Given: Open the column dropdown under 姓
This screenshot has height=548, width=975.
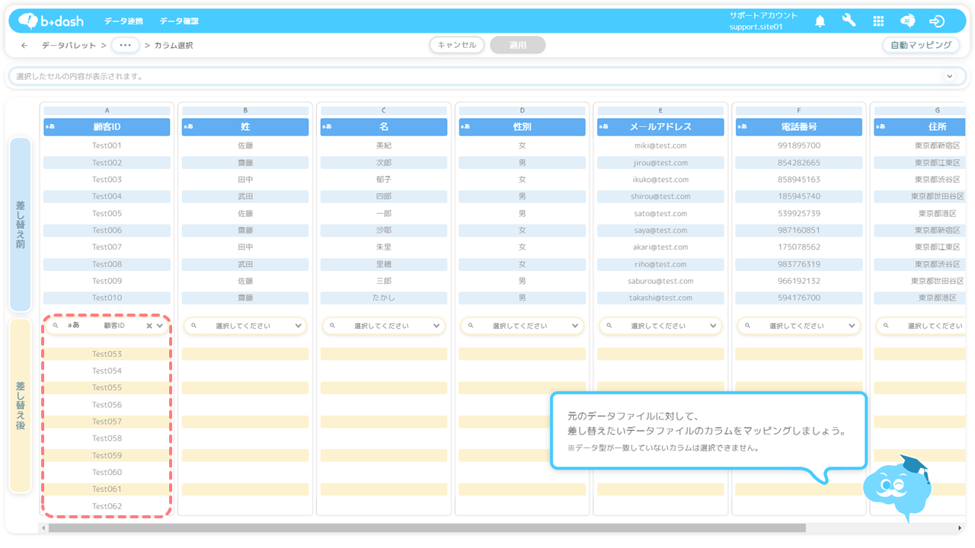Looking at the screenshot, I should point(245,326).
